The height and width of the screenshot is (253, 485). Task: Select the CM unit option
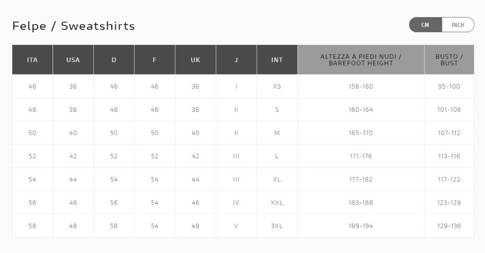point(425,25)
